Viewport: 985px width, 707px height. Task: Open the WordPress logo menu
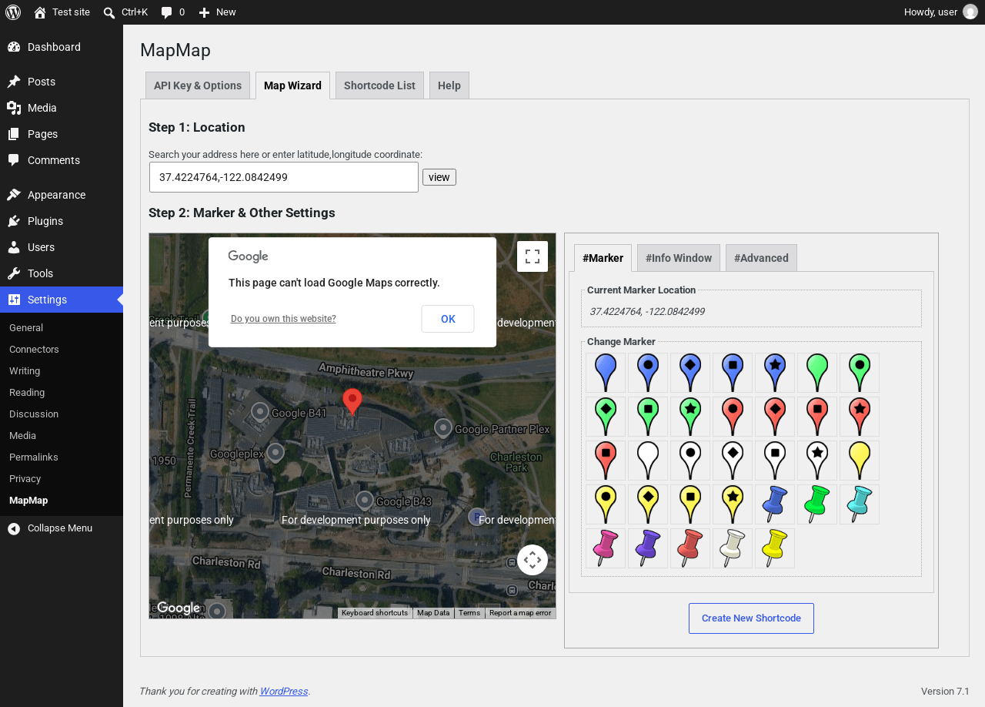(12, 12)
